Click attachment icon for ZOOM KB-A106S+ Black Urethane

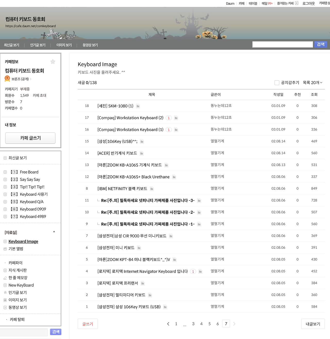pos(174,177)
